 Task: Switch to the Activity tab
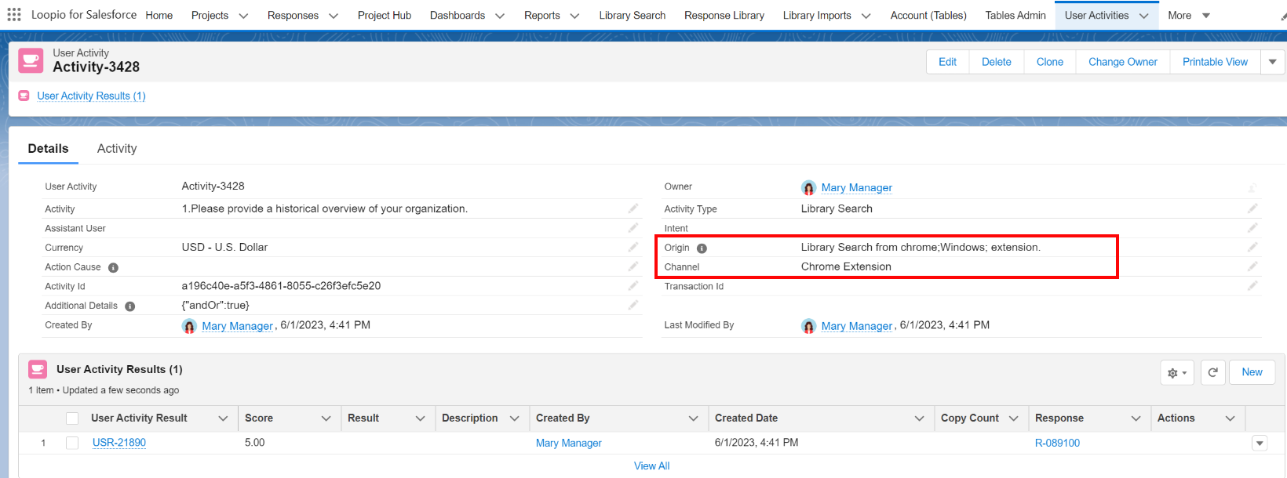pos(117,148)
